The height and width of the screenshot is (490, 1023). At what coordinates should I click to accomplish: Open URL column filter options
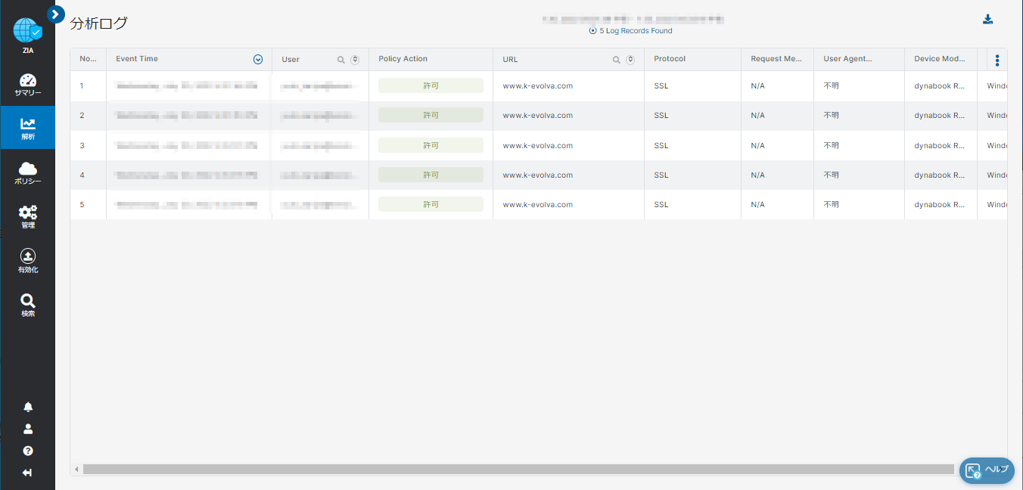[x=630, y=60]
